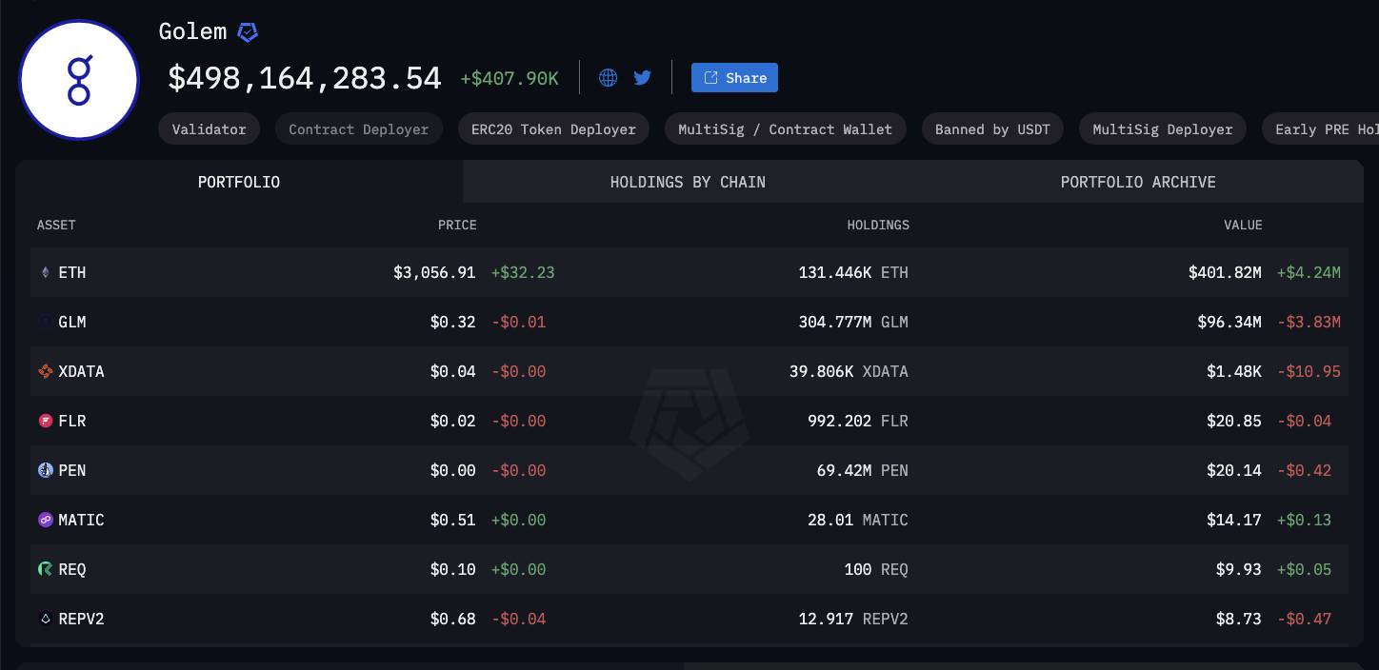Click the PEN token icon

[x=45, y=471]
